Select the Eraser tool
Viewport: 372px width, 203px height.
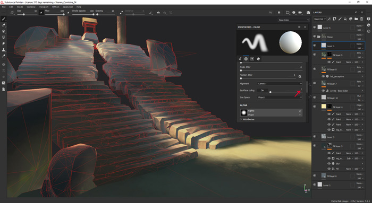(4, 25)
